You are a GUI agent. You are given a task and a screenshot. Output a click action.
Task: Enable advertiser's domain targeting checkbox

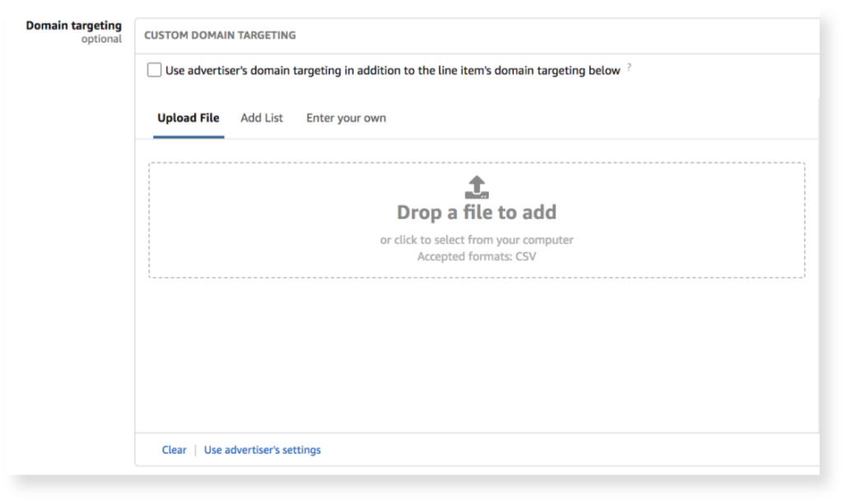click(154, 70)
